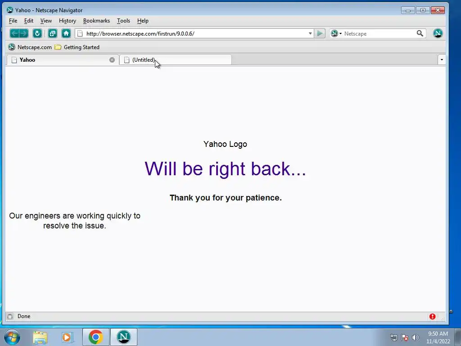Click the red error alert status icon
Image resolution: width=461 pixels, height=346 pixels.
(x=432, y=316)
